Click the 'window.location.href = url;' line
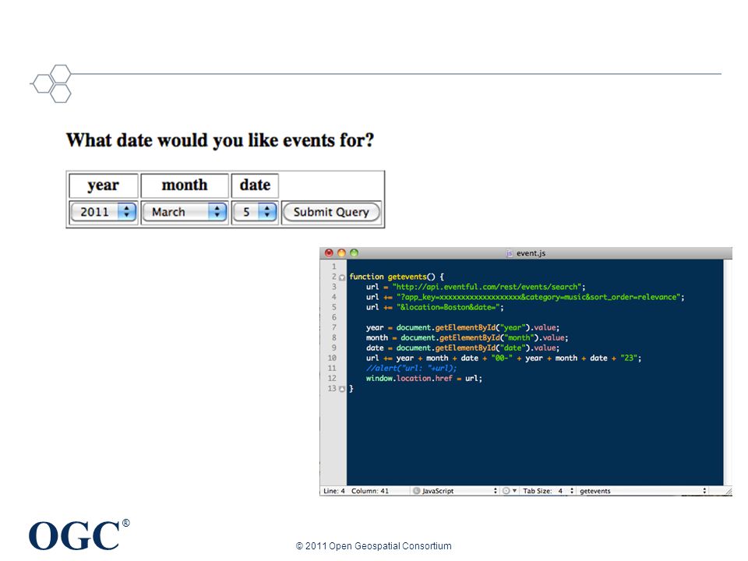 click(x=424, y=379)
